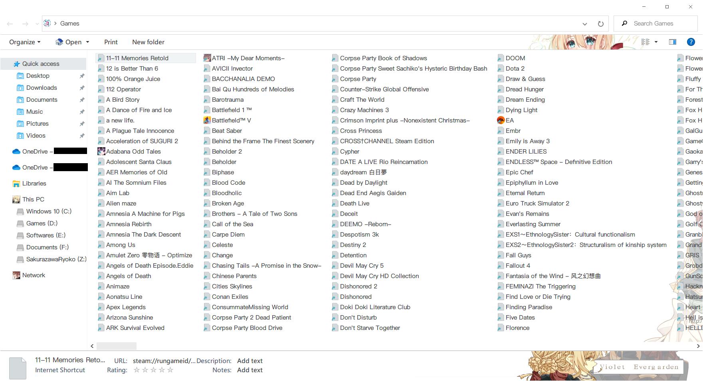Viewport: 703px width, 381px height.
Task: Unpin Desktop using its pin icon
Action: [x=82, y=76]
